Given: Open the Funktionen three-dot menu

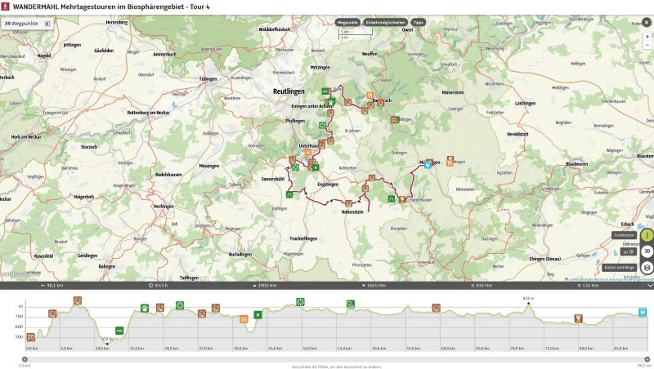Looking at the screenshot, I should point(647,235).
